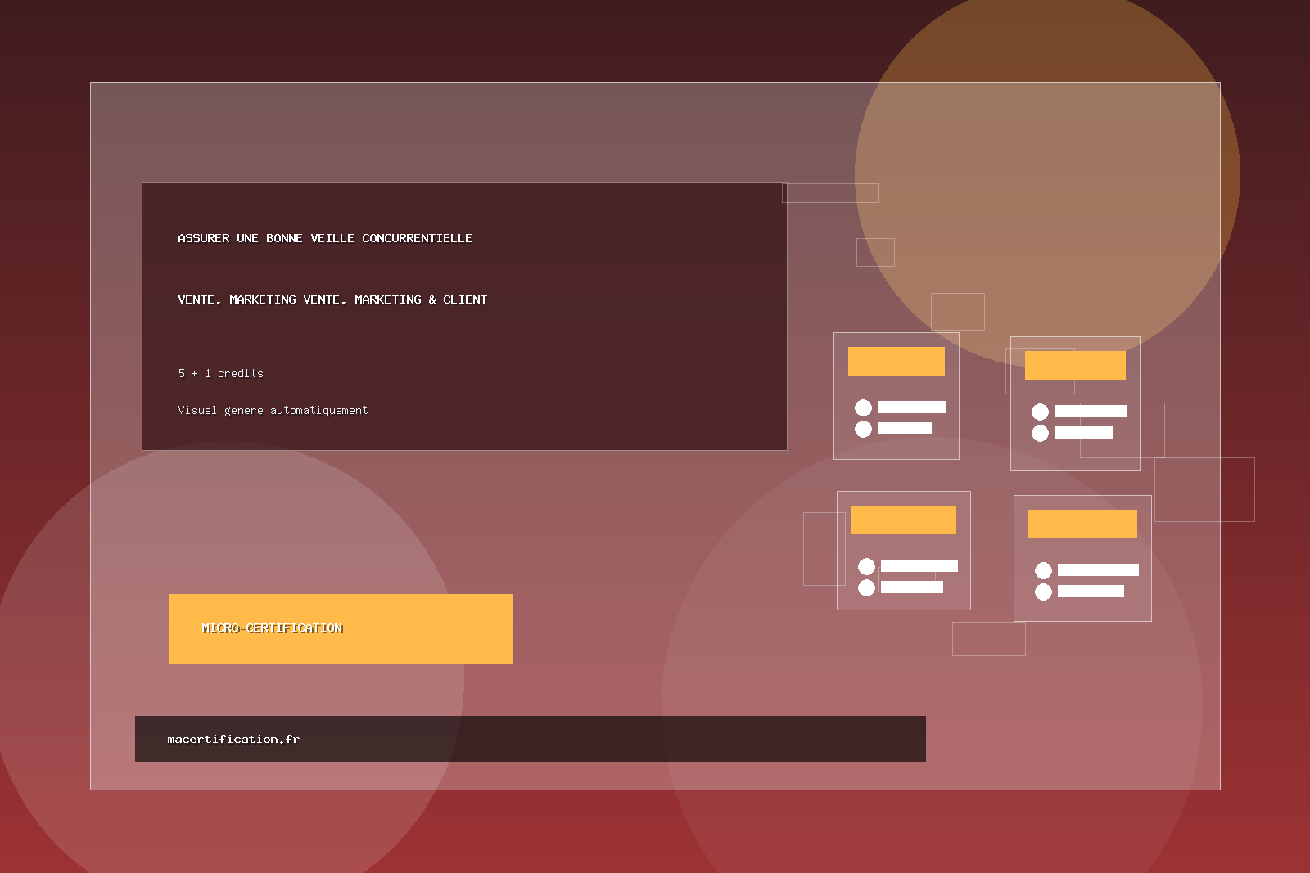Click orange header bar of bottom-right card
This screenshot has height=873, width=1310.
click(1082, 524)
